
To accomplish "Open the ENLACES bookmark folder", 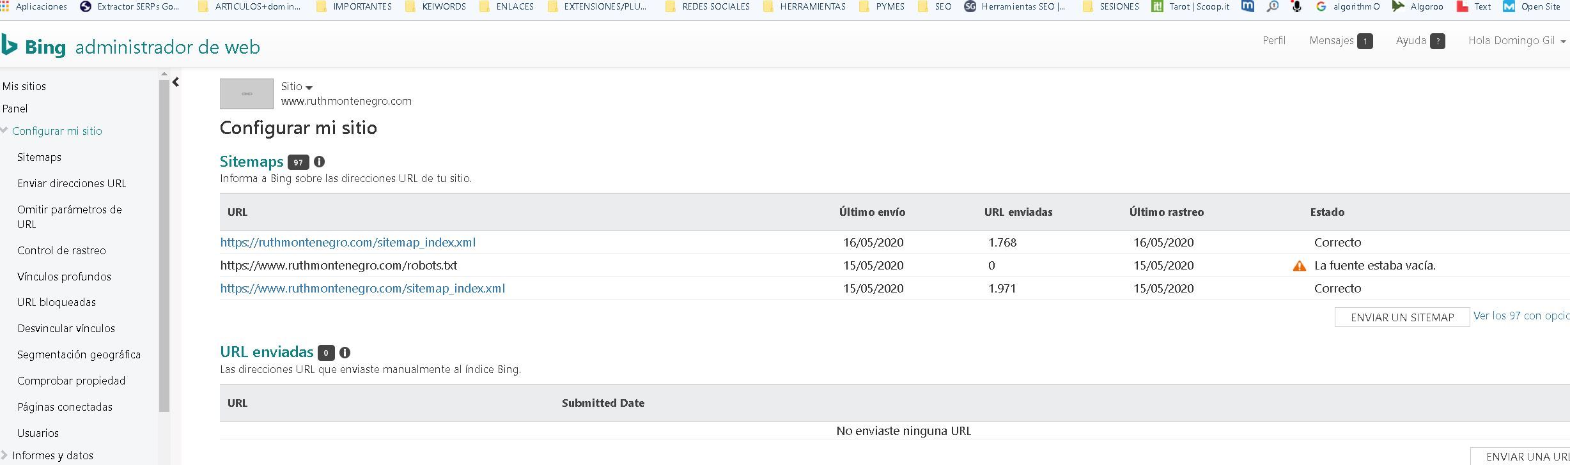I will 506,6.
